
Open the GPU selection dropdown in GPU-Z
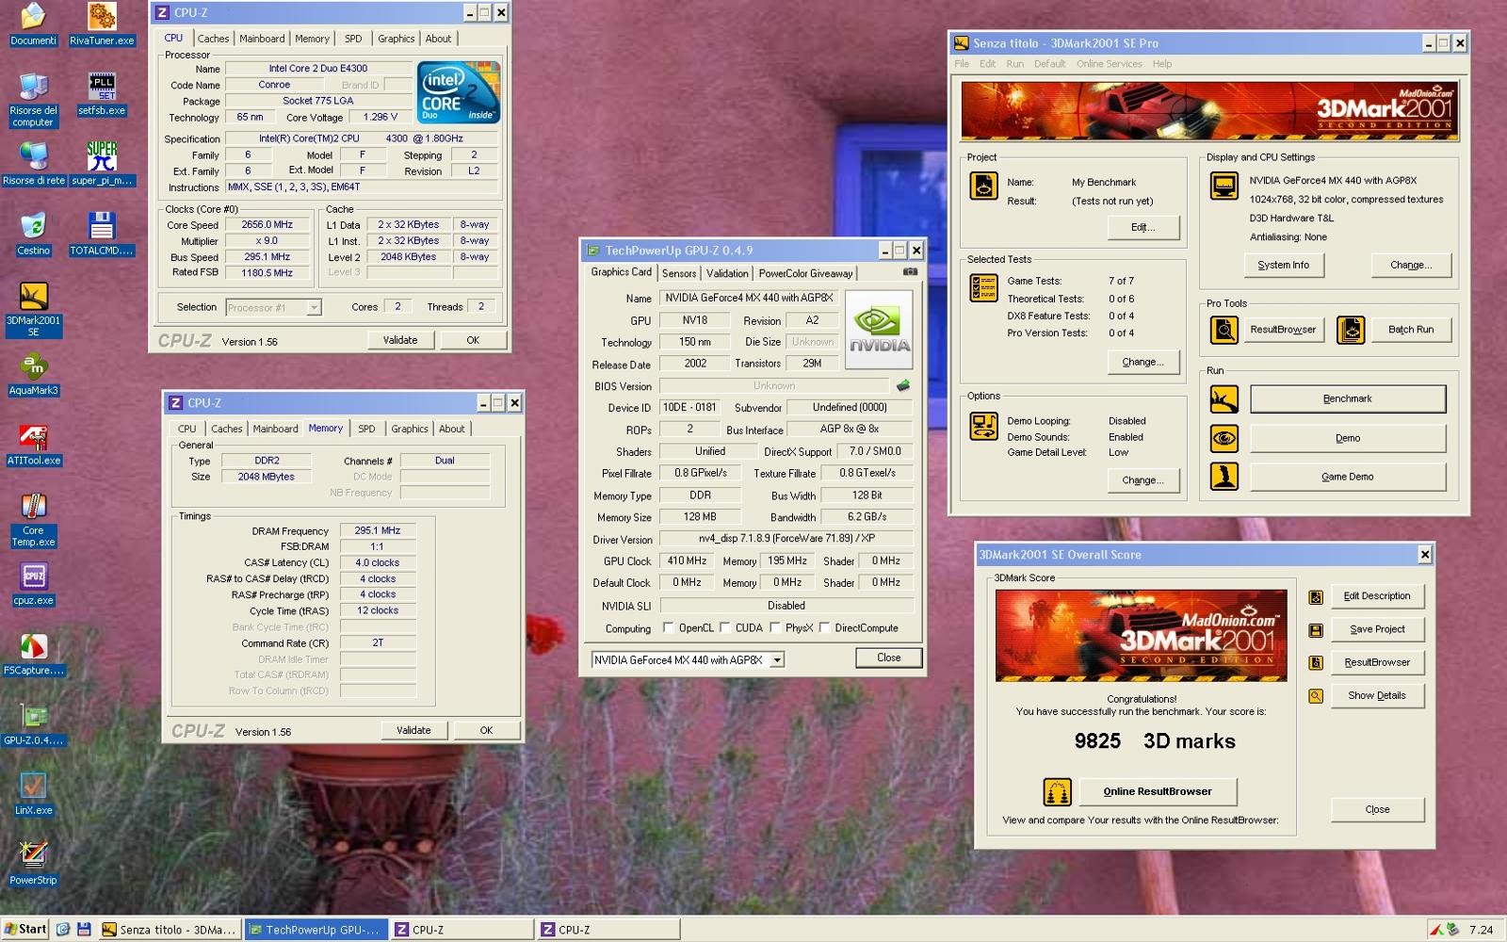[x=777, y=660]
